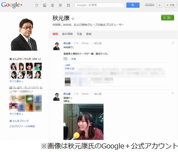Click the 3:12 timestamp
The width and height of the screenshot is (178, 152).
pos(76,43)
